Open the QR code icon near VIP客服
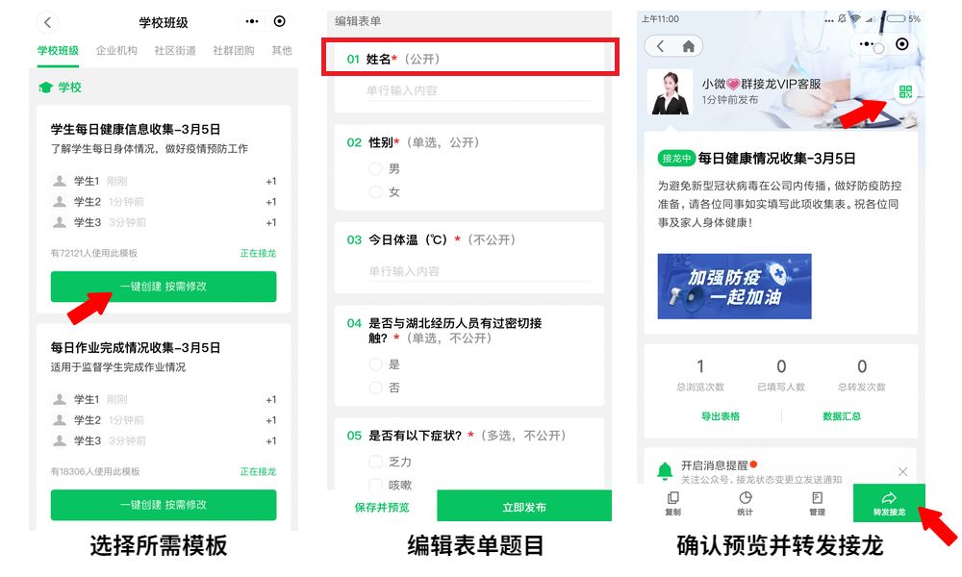The height and width of the screenshot is (577, 962). [905, 92]
